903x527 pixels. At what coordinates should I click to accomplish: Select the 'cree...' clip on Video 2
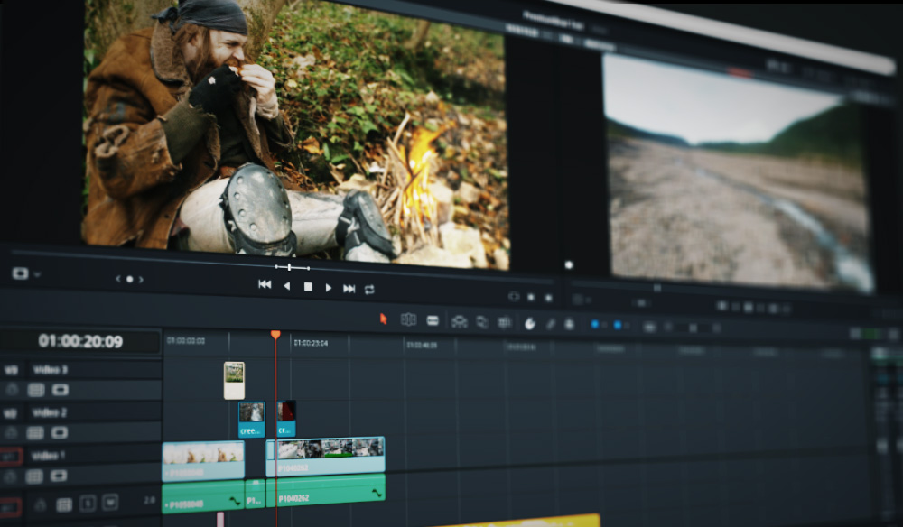point(251,420)
